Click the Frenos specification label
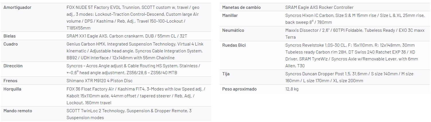This screenshot has height=122, width=431. pyautogui.click(x=10, y=81)
